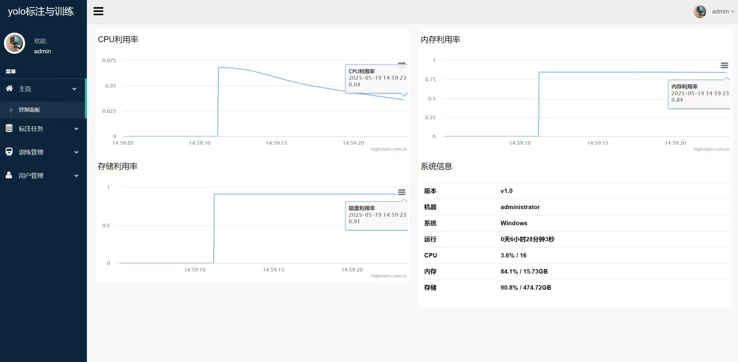Viewport: 738px width, 362px height.
Task: Collapse the 训练管理 menu chevron
Action: tap(76, 152)
